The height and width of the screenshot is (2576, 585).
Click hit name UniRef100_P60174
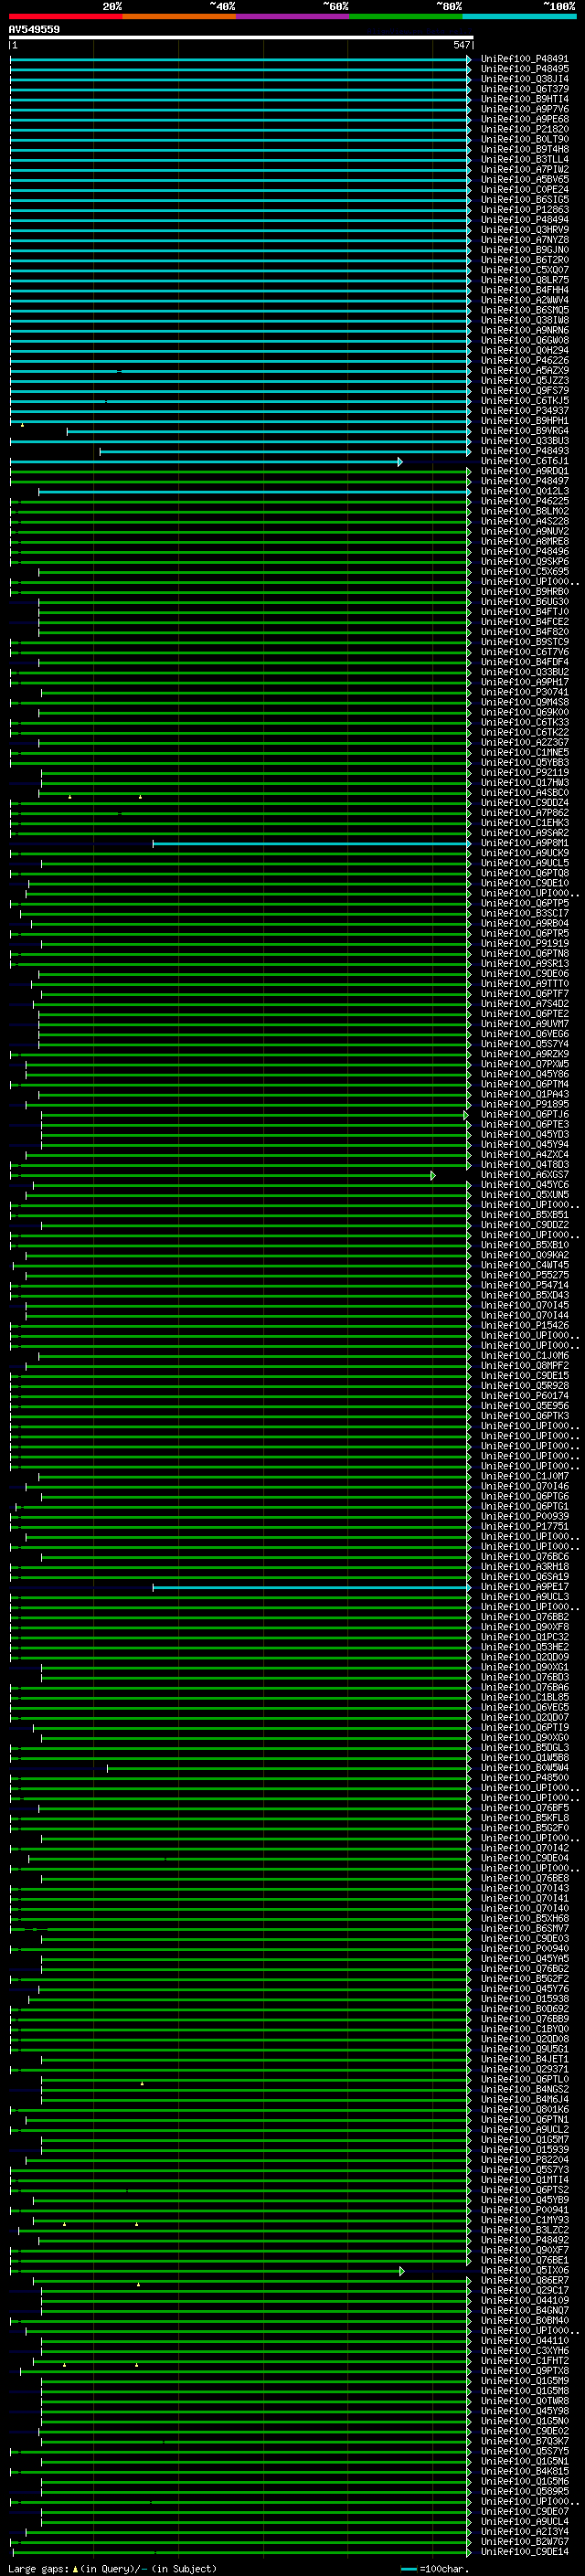click(525, 1396)
